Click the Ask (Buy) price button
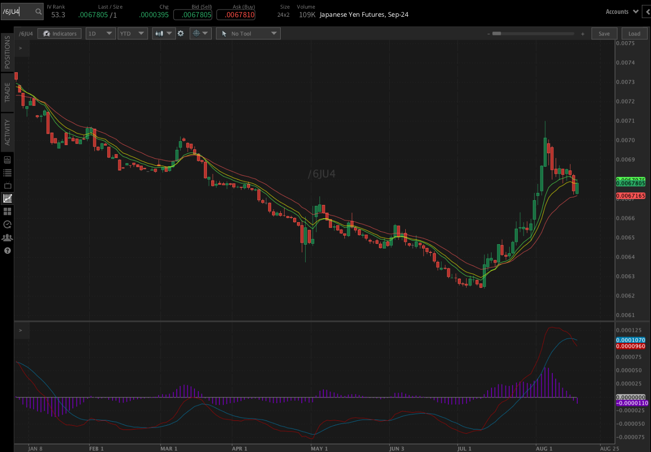 point(236,15)
